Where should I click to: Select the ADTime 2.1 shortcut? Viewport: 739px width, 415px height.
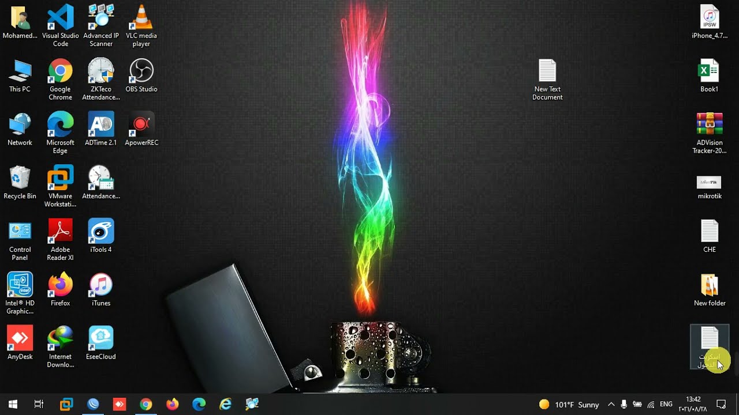coord(101,130)
